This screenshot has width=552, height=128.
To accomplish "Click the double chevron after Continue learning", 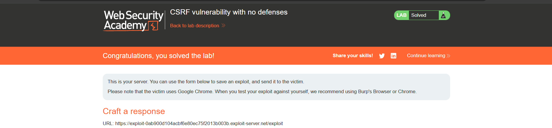I will coord(448,56).
